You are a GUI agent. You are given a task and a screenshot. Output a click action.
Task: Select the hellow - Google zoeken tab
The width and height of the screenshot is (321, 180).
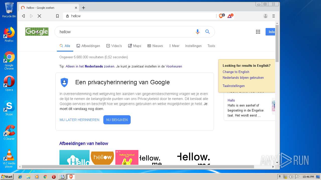49,8
